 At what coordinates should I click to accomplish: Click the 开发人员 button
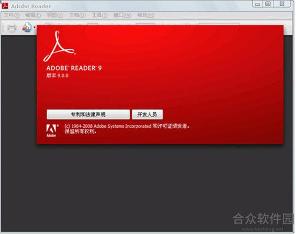[x=147, y=115]
